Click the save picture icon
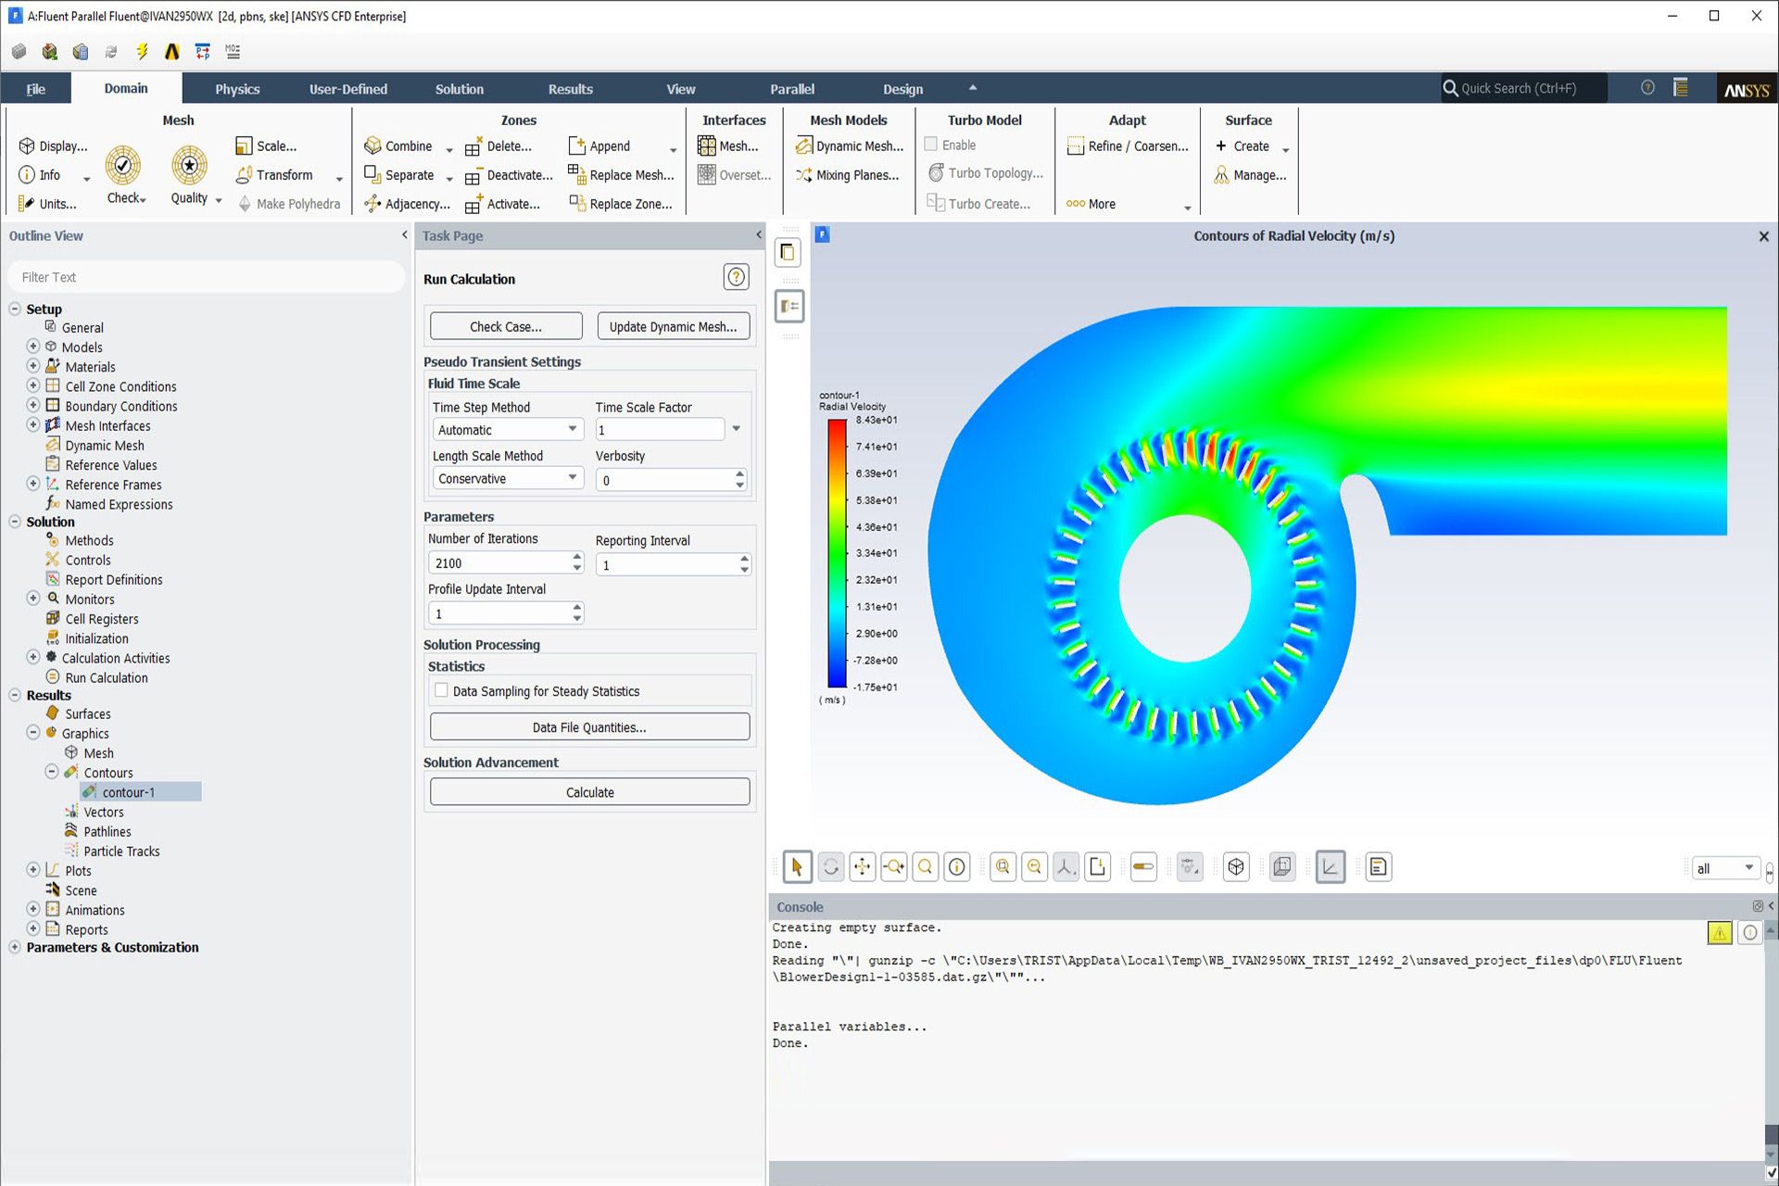 coord(1098,867)
